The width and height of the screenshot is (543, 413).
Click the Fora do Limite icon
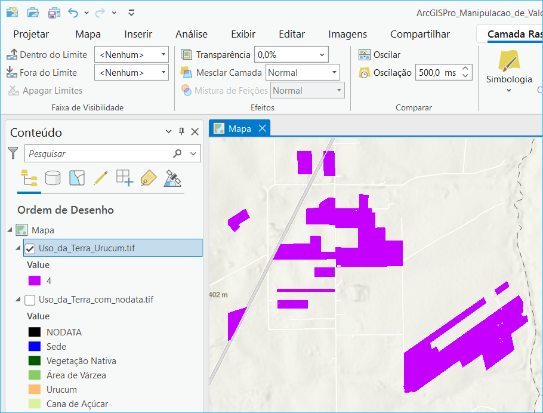(x=12, y=72)
